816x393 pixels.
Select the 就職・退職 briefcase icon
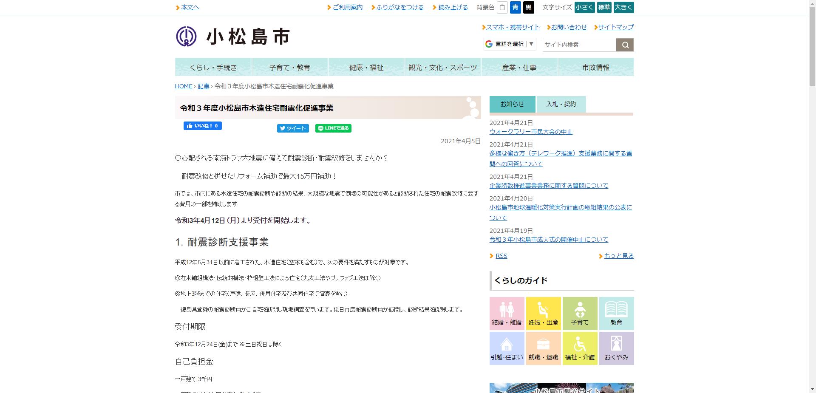tap(543, 348)
